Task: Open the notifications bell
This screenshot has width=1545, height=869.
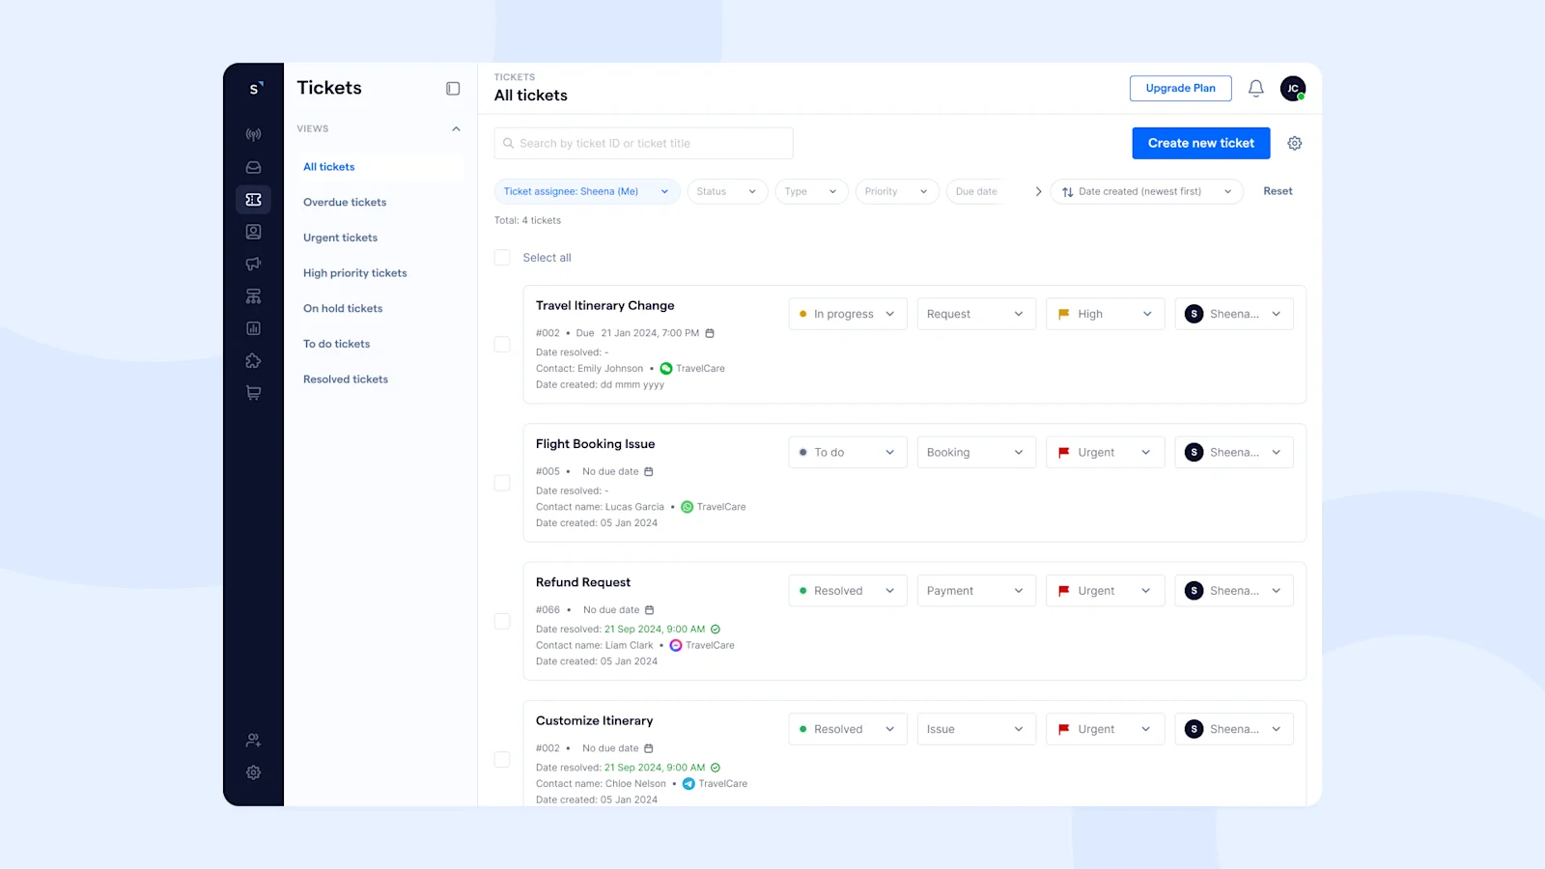Action: tap(1255, 88)
